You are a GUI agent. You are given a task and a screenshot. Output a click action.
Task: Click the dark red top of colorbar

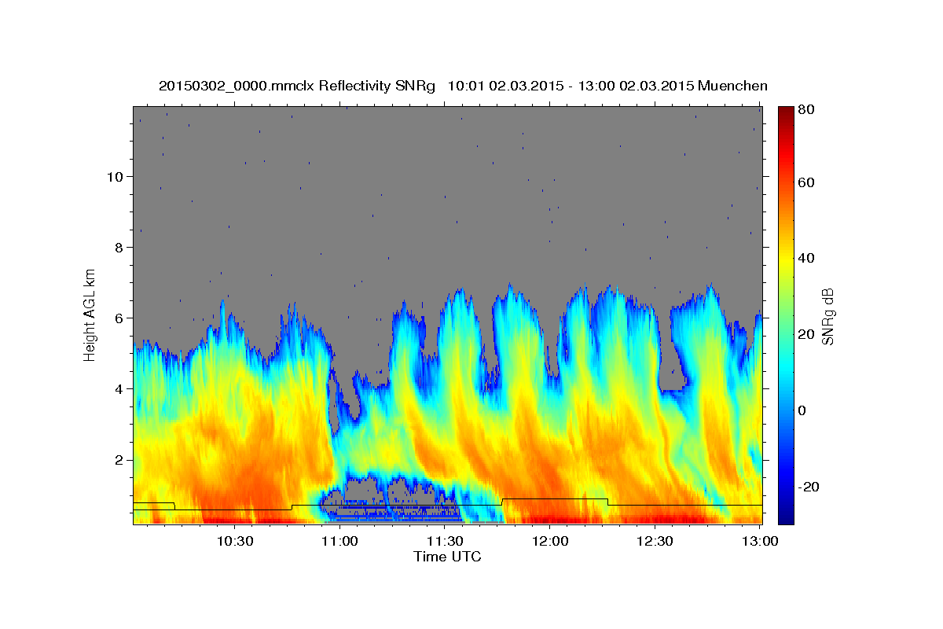click(786, 112)
